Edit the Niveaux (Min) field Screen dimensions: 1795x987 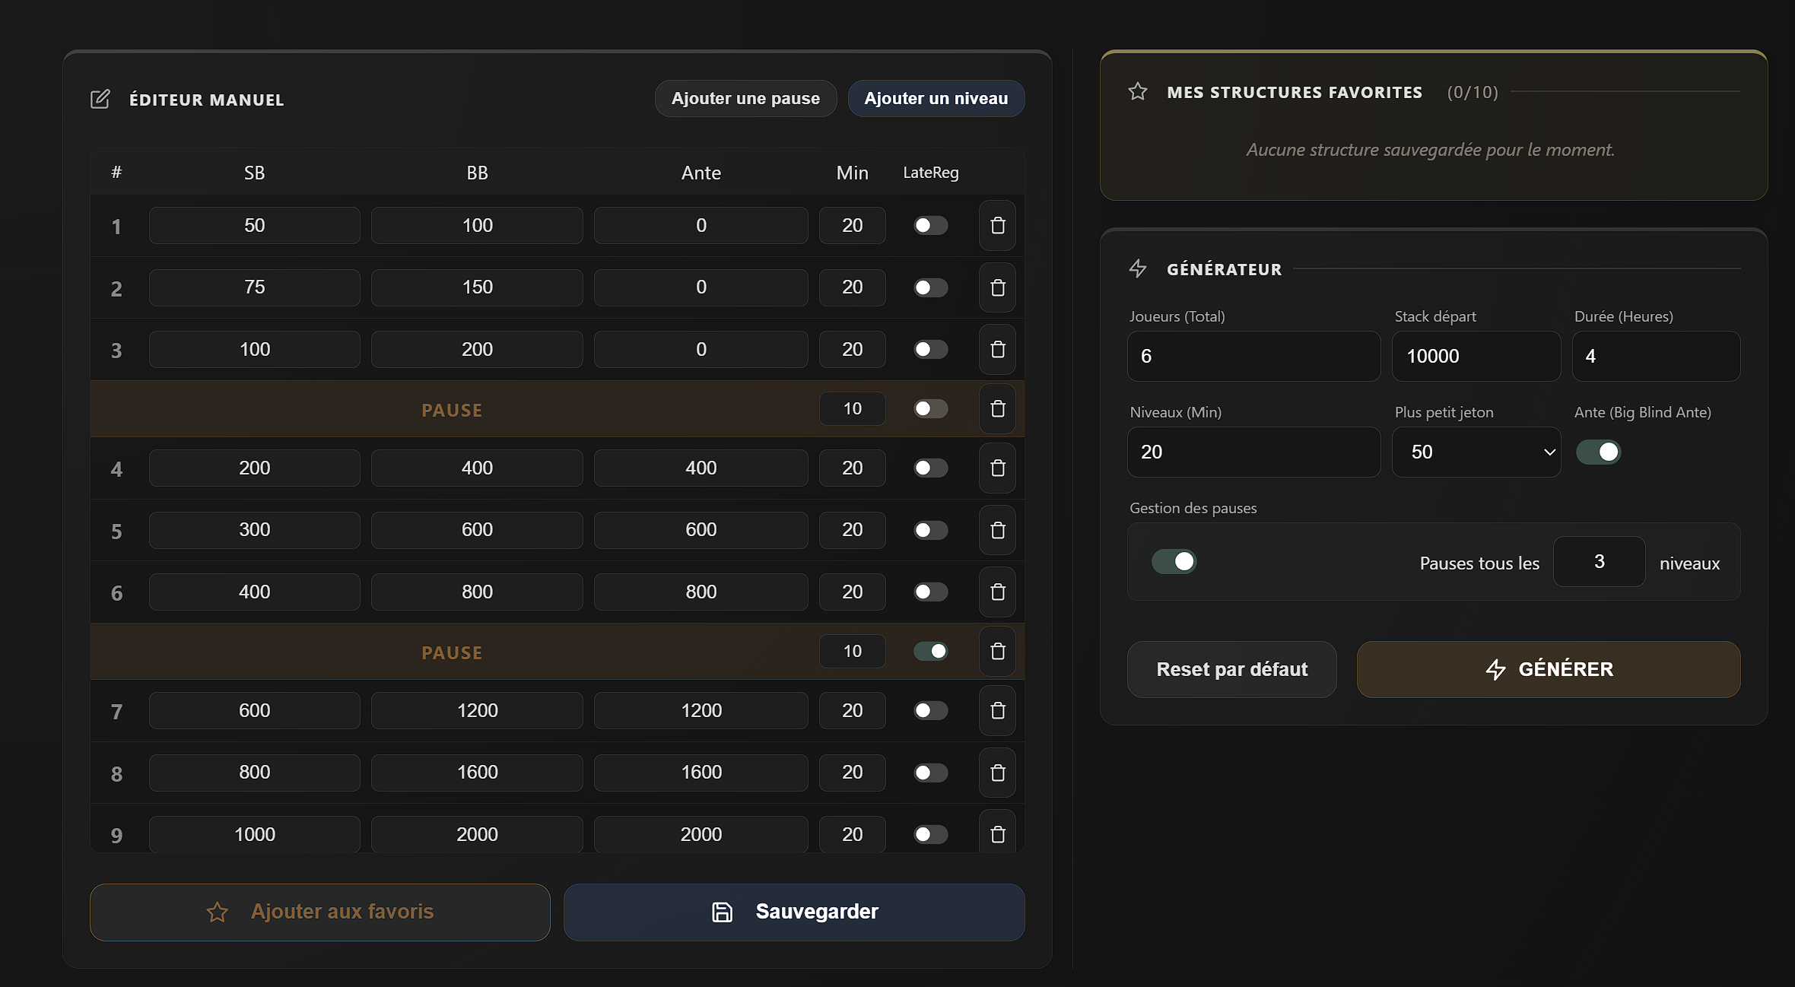pyautogui.click(x=1253, y=452)
